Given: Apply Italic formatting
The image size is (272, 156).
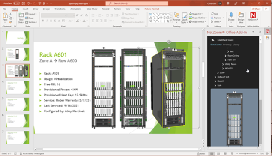Looking at the screenshot, I should click(47, 21).
